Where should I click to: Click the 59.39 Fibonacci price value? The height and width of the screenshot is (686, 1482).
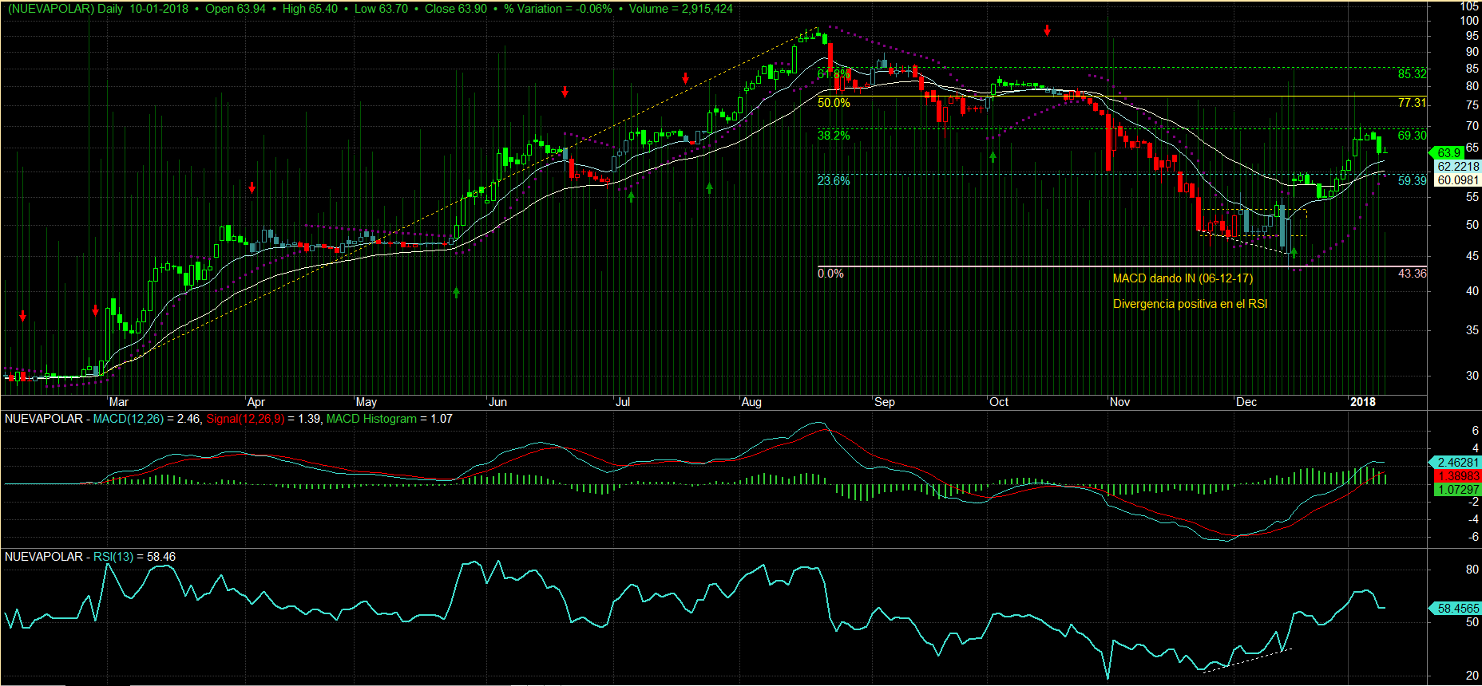point(1412,181)
